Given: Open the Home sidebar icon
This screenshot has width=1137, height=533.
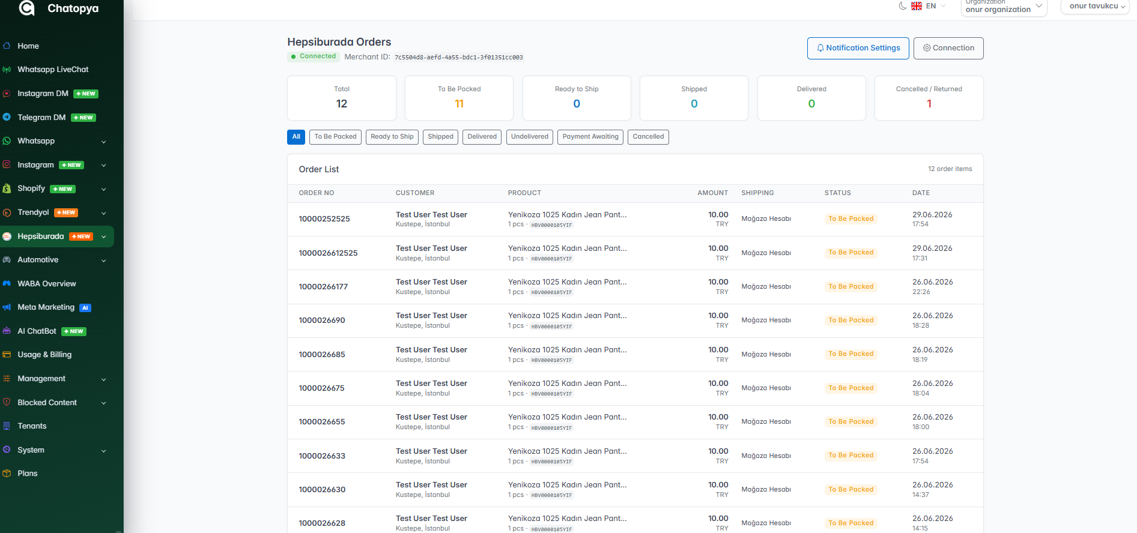Looking at the screenshot, I should (x=7, y=46).
